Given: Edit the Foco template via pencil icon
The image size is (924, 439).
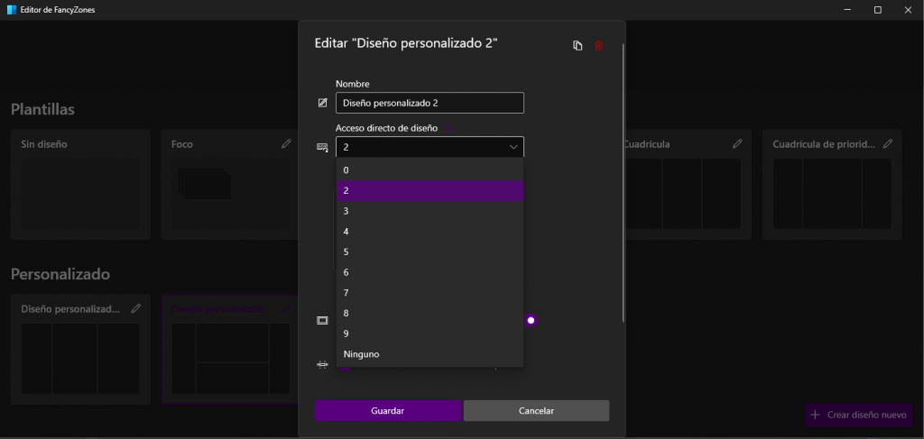Looking at the screenshot, I should 286,143.
